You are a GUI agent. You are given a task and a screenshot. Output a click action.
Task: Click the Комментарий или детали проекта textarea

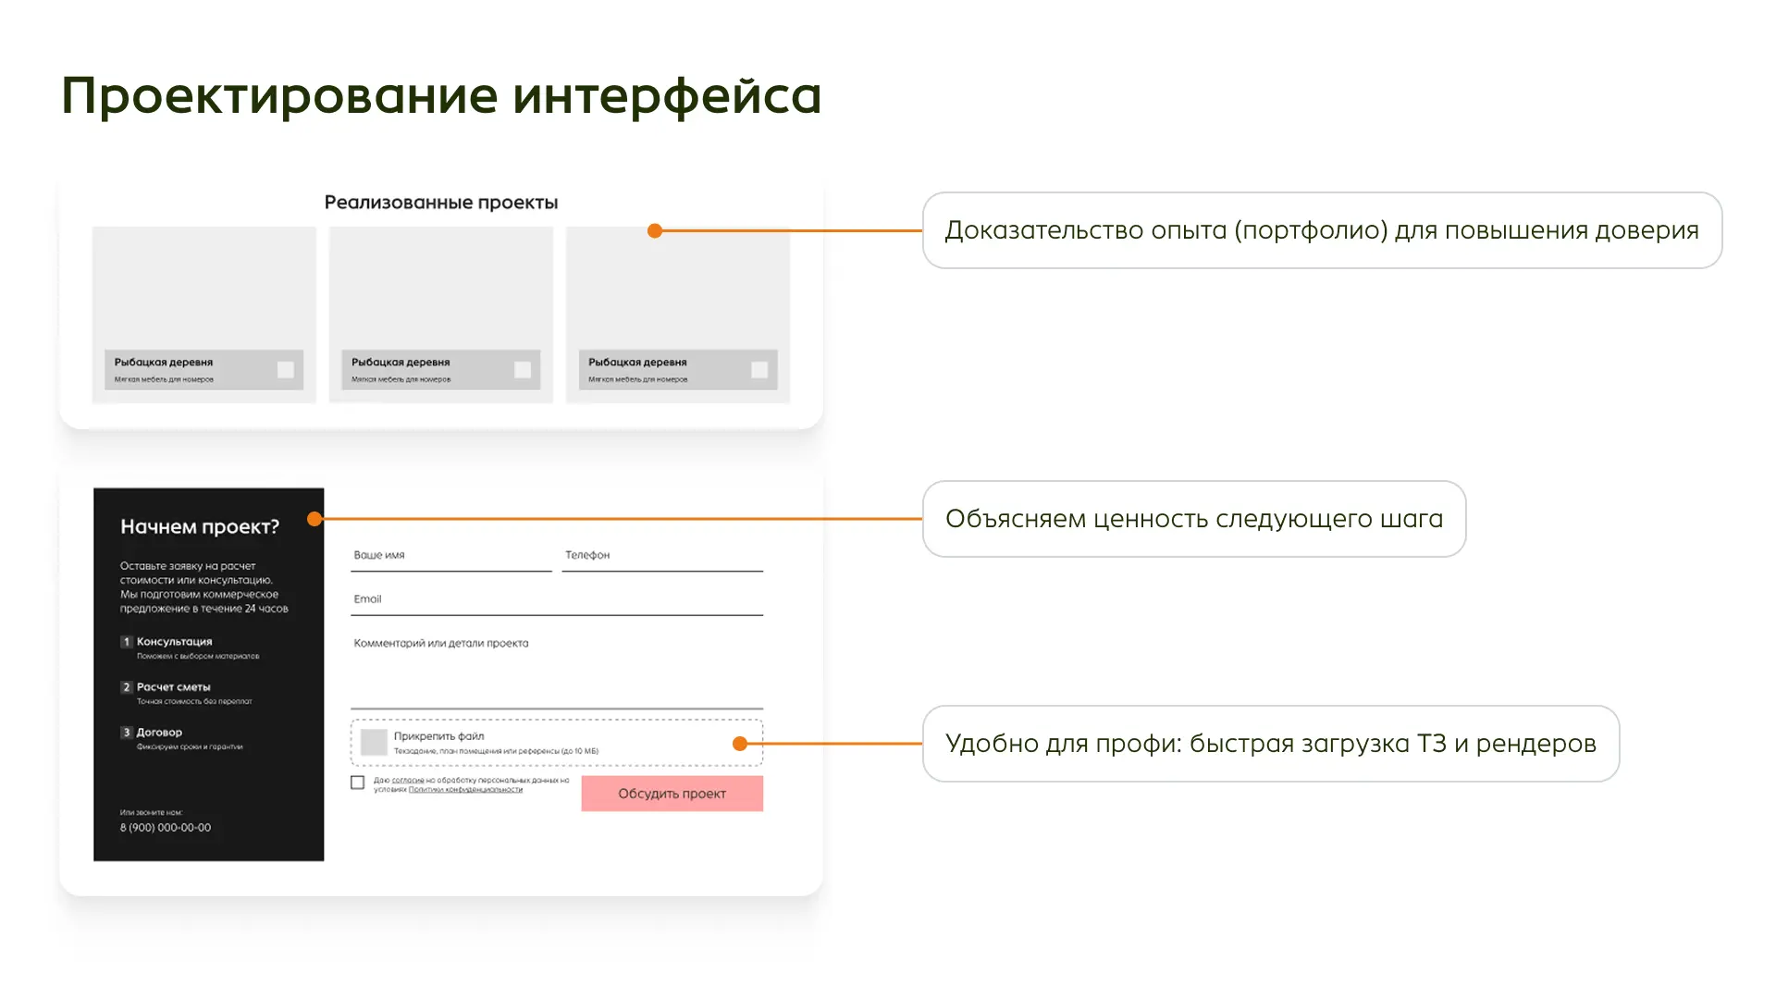pyautogui.click(x=557, y=671)
